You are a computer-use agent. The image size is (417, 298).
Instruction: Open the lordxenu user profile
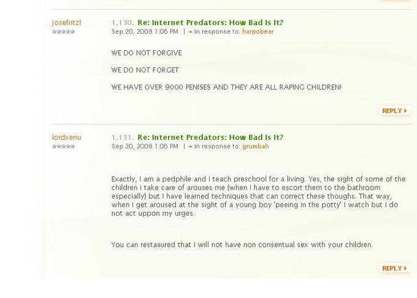[x=66, y=137]
